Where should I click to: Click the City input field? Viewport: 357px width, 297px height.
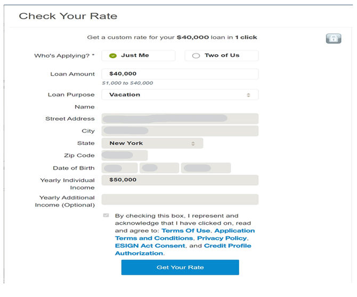point(180,131)
